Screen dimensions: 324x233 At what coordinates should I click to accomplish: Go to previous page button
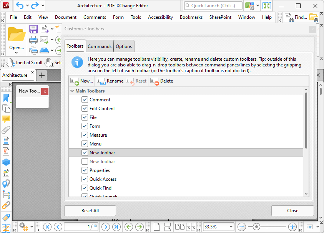58,227
